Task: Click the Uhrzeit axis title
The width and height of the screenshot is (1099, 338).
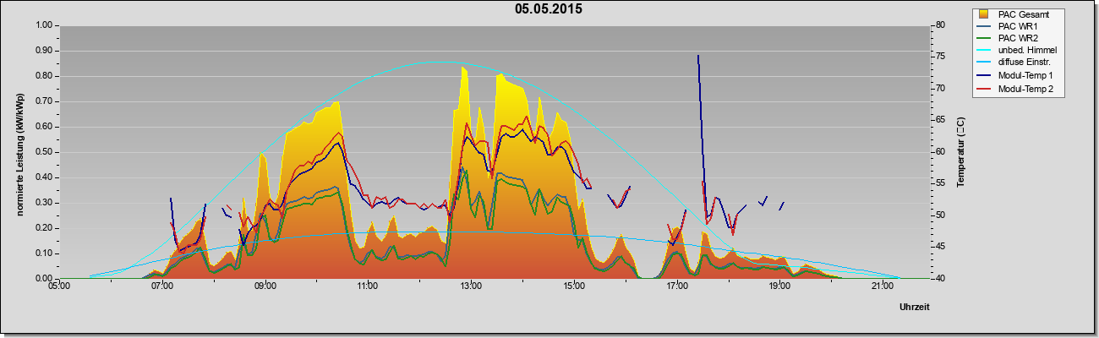Action: pos(915,308)
